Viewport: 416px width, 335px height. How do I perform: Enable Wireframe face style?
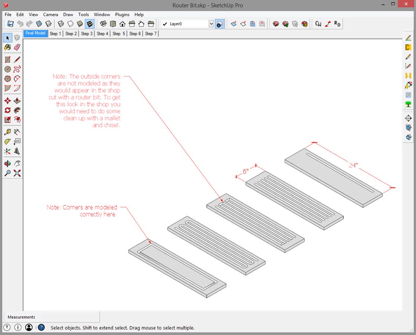(61, 24)
